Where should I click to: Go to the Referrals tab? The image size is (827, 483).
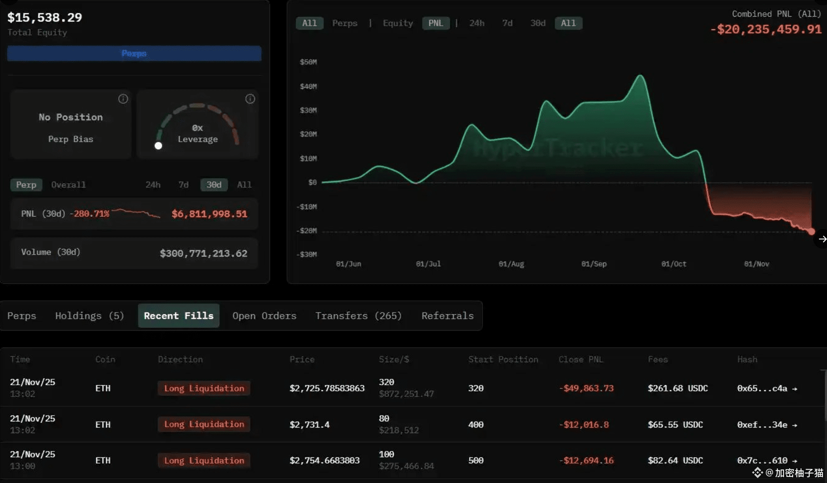pyautogui.click(x=447, y=316)
